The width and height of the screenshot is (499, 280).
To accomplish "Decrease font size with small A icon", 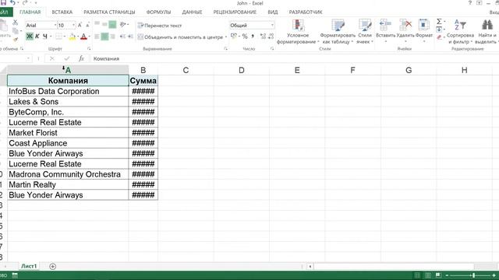I will pyautogui.click(x=87, y=25).
